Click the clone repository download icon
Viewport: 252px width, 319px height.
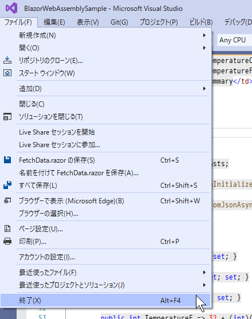(7, 60)
